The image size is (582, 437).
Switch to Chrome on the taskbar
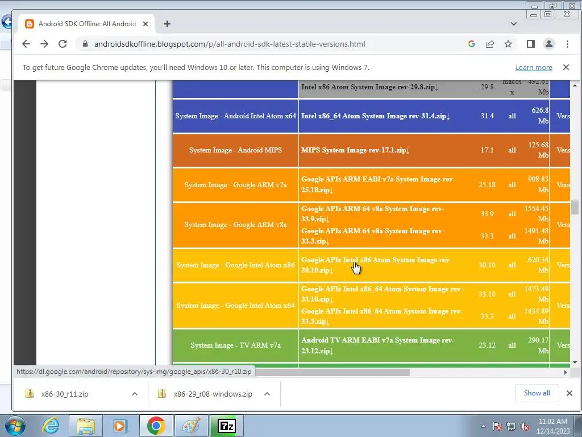pyautogui.click(x=156, y=426)
